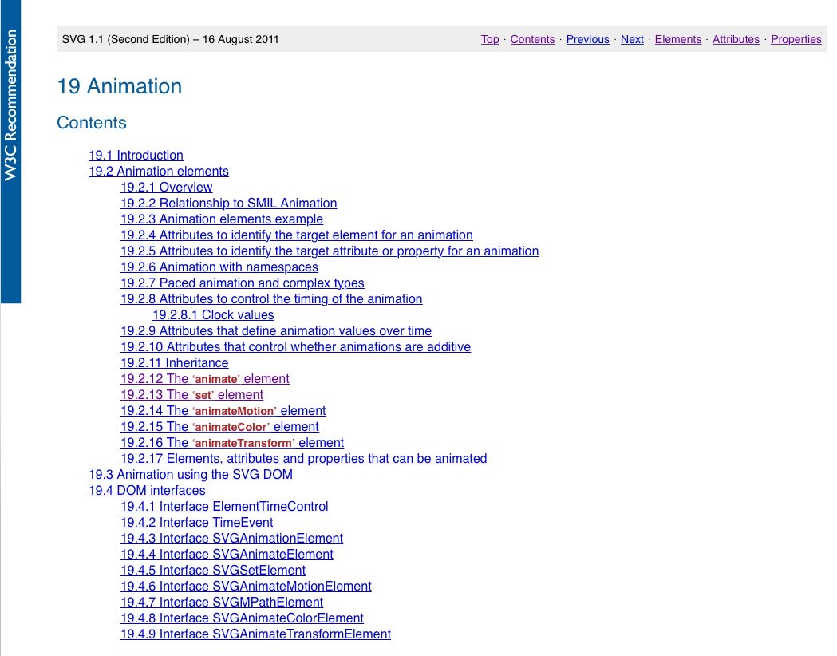Screen dimensions: 837x656
Task: Go to the Previous chapter link
Action: [587, 39]
